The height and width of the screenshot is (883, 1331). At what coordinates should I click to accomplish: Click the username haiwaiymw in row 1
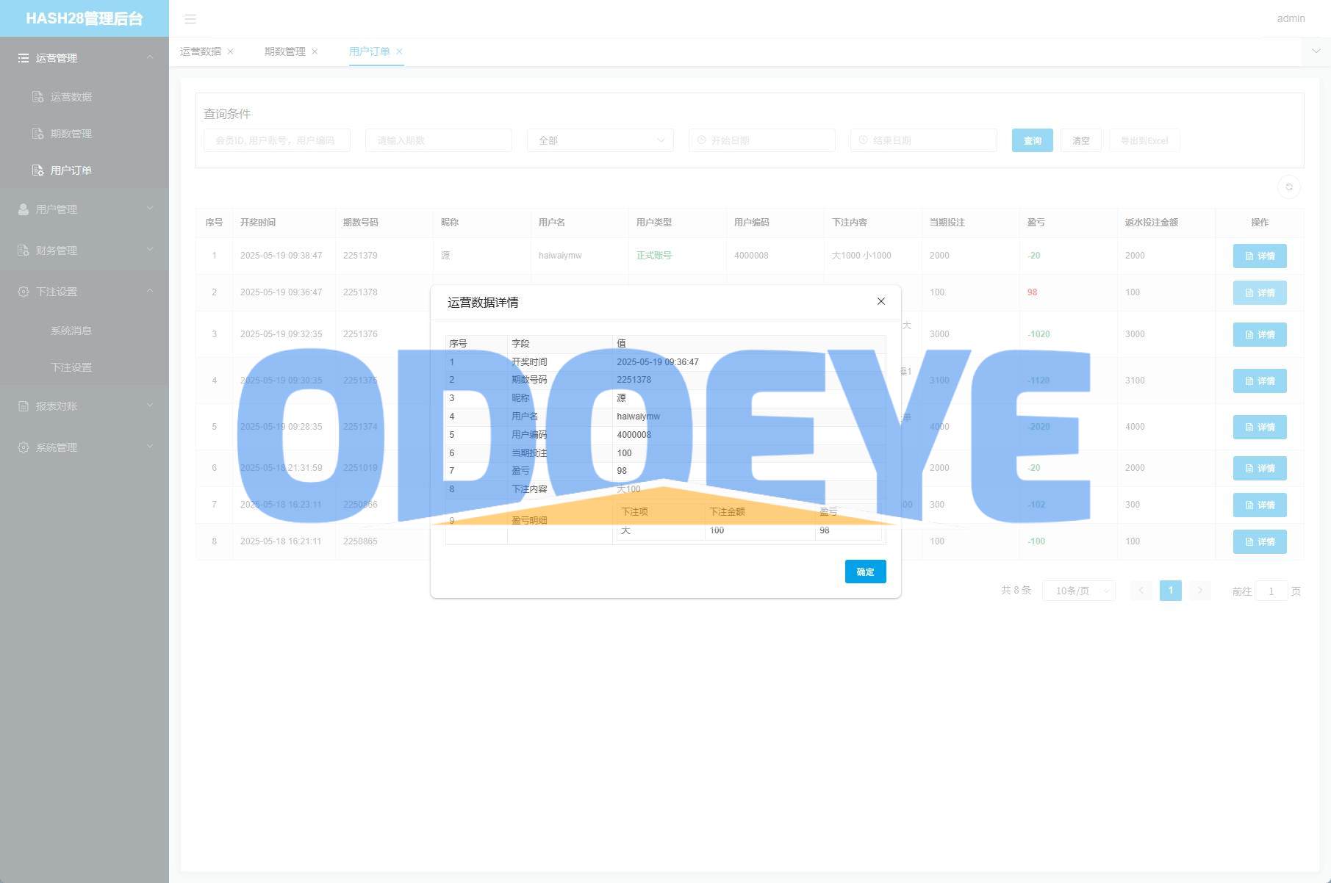[560, 256]
